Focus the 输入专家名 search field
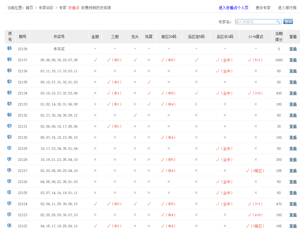The image size is (300, 230). [x=255, y=22]
